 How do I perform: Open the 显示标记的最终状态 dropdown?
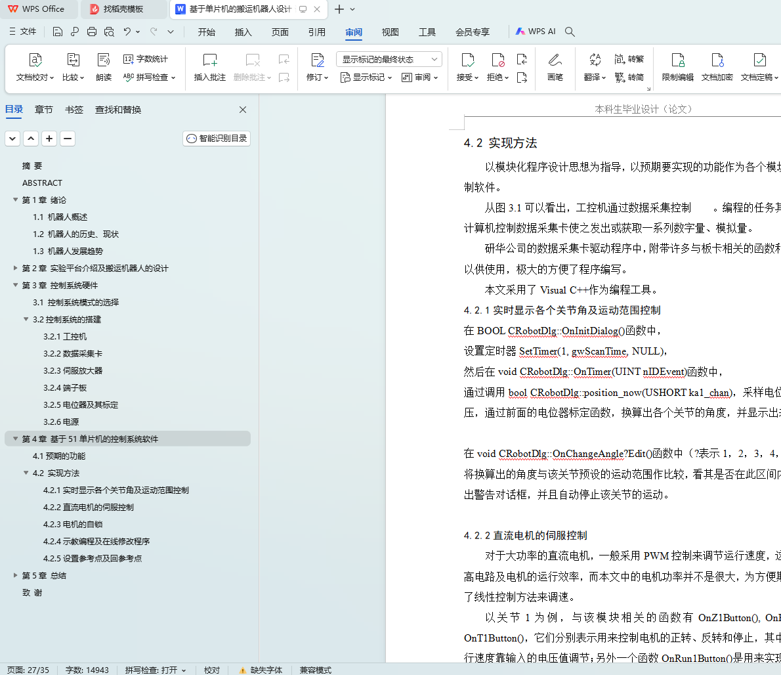389,59
